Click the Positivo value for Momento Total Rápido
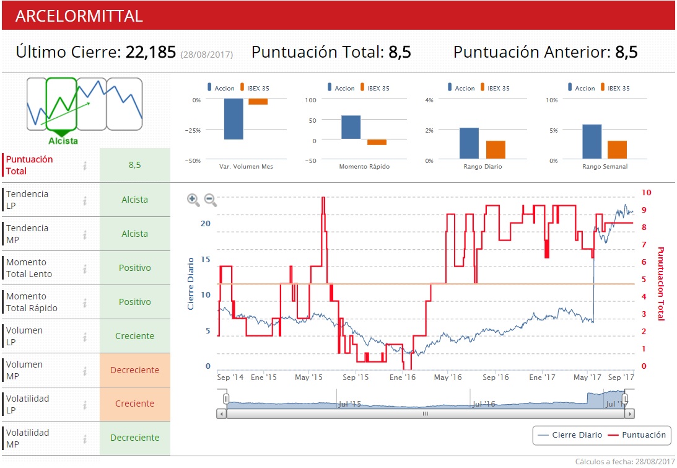The image size is (677, 468). [x=134, y=302]
